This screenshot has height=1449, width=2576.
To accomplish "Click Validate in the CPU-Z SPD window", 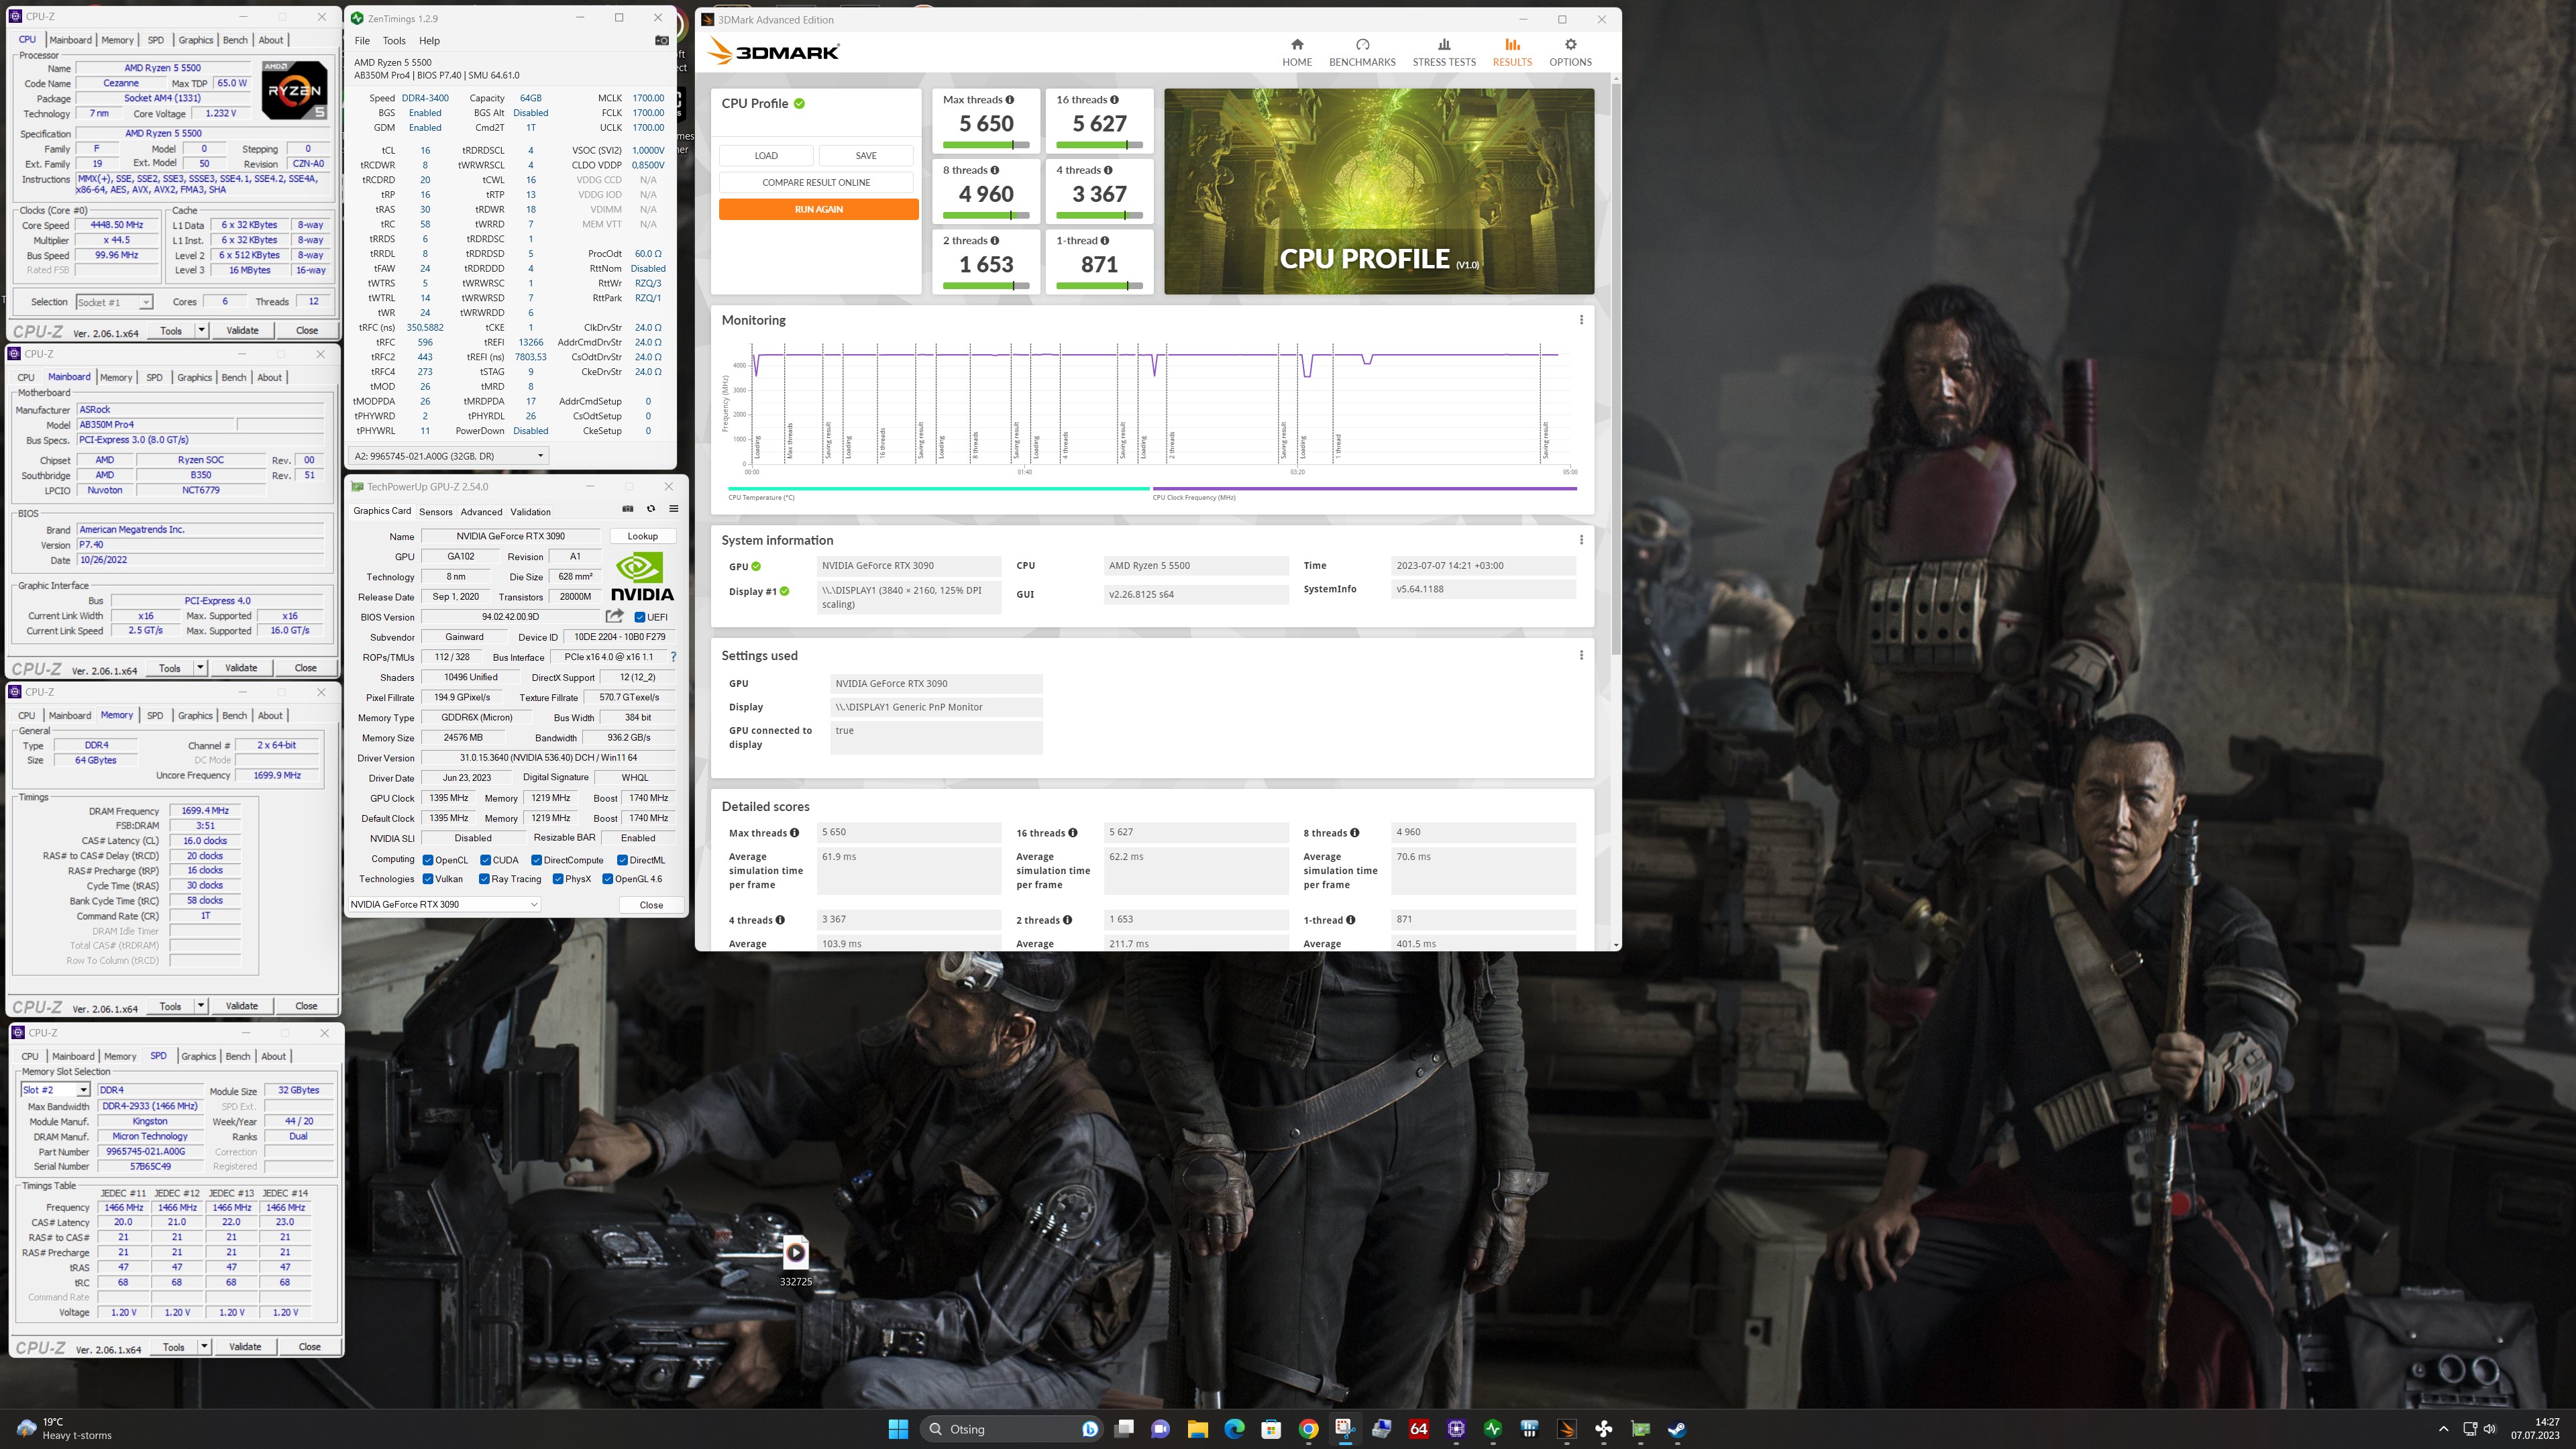I will pos(245,1346).
